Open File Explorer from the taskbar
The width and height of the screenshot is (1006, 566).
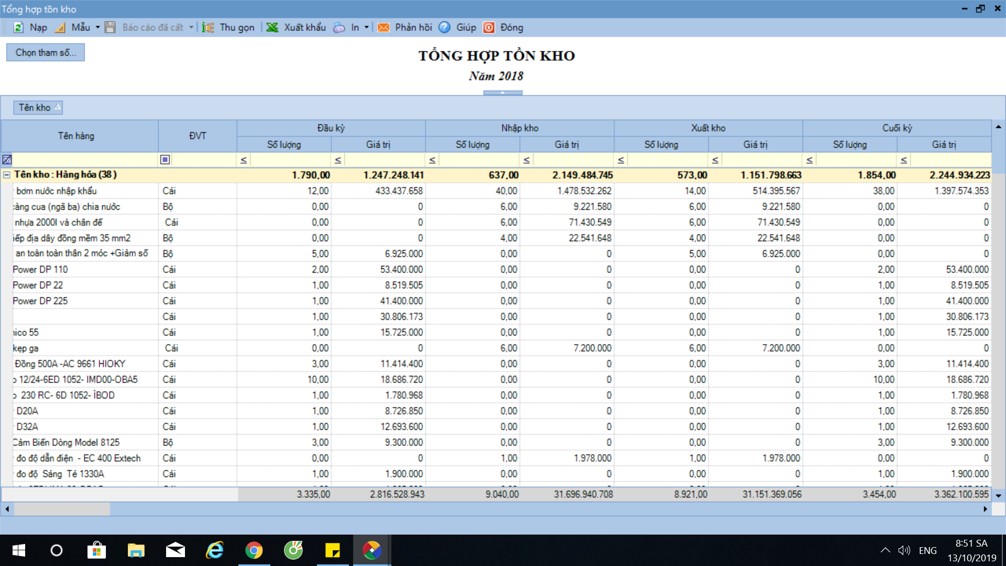[136, 550]
